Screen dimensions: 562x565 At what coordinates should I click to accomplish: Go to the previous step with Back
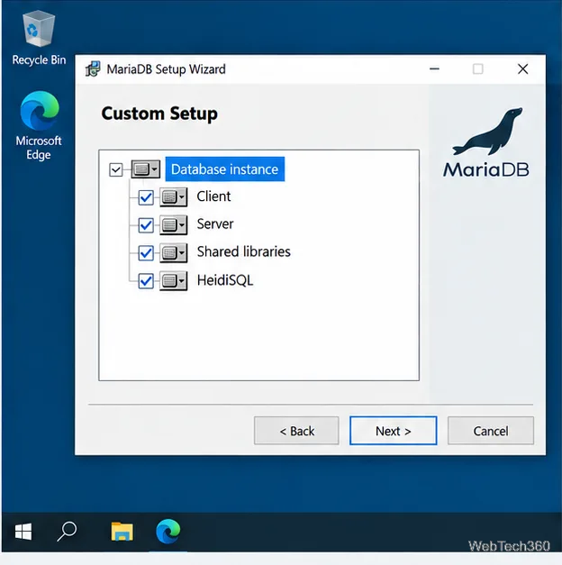[x=296, y=431]
